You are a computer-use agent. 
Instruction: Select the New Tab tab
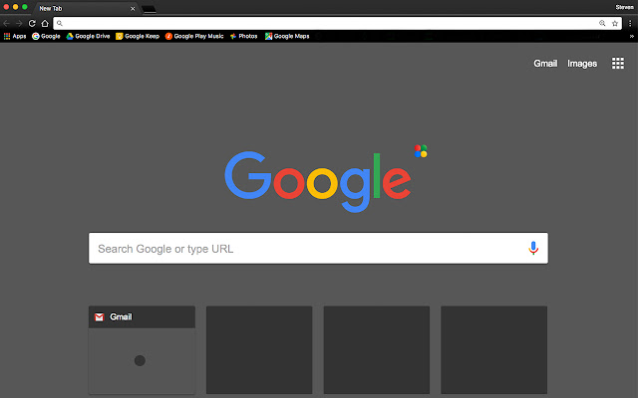(x=86, y=8)
